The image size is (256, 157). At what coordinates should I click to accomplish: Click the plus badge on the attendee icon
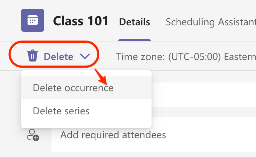36,138
